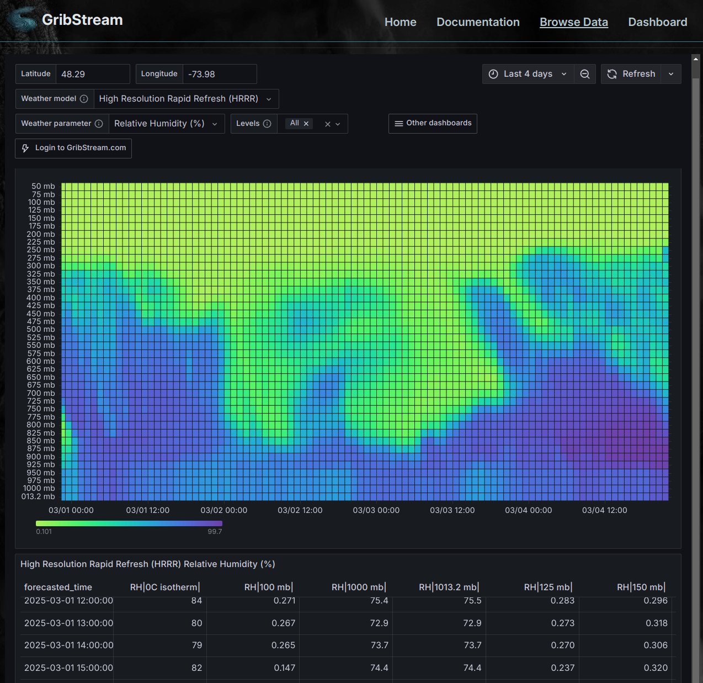Open the Last 4 days time picker
This screenshot has width=703, height=683.
pos(528,74)
